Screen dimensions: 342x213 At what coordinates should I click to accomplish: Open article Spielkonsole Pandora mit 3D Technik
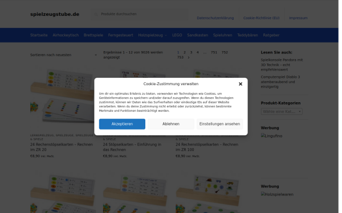(282, 65)
